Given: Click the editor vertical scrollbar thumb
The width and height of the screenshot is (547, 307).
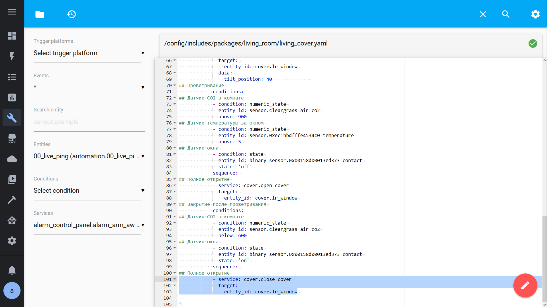Looking at the screenshot, I should (x=544, y=259).
